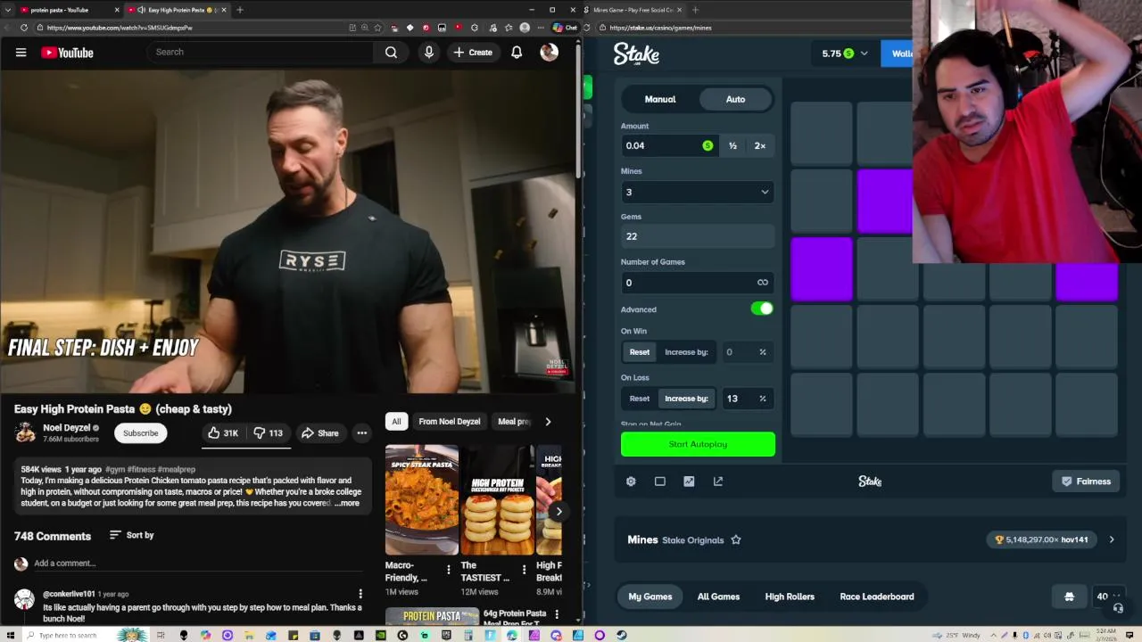The image size is (1142, 642).
Task: Open Sort by for comments
Action: point(131,535)
